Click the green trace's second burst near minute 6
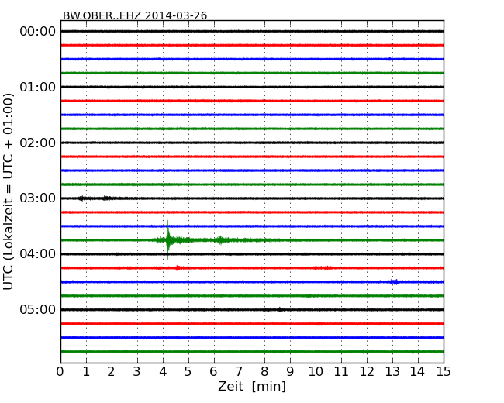The image size is (504, 403). coord(220,240)
